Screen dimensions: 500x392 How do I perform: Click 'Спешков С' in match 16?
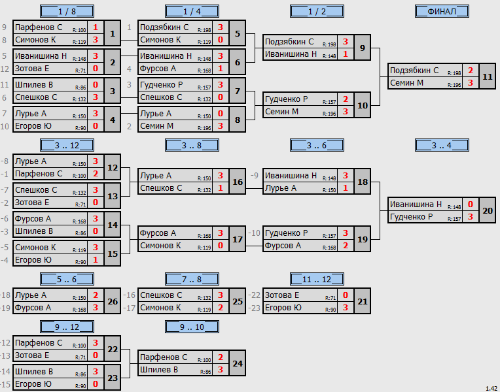[x=161, y=188]
